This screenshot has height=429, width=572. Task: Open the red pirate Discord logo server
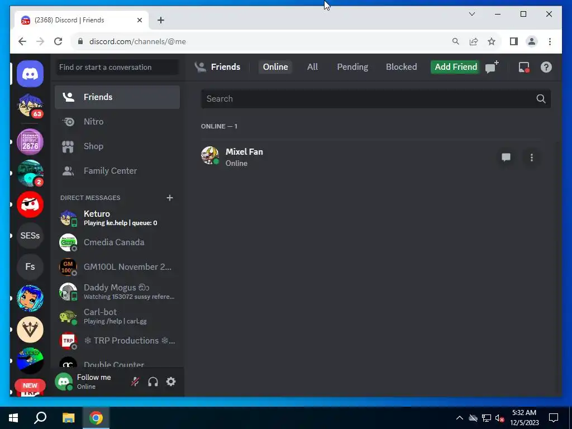point(30,204)
